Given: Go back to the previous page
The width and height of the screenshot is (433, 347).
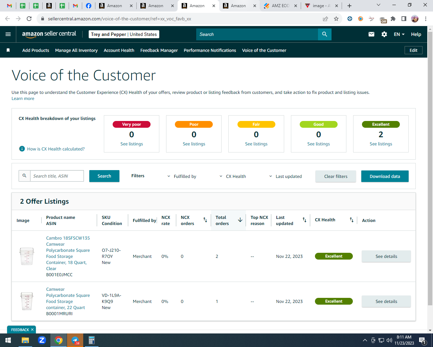Looking at the screenshot, I should pyautogui.click(x=7, y=19).
